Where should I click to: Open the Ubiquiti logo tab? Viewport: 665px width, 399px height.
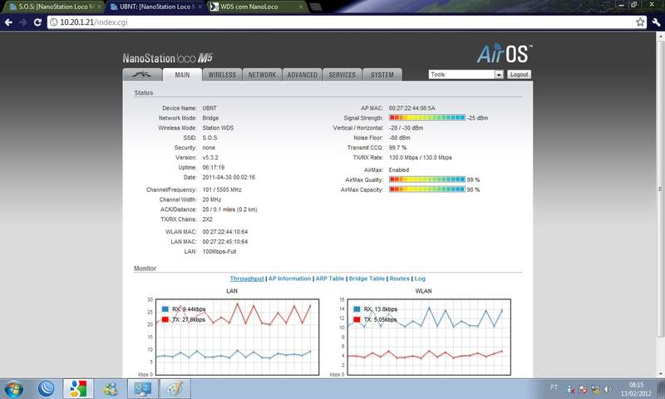(x=142, y=75)
